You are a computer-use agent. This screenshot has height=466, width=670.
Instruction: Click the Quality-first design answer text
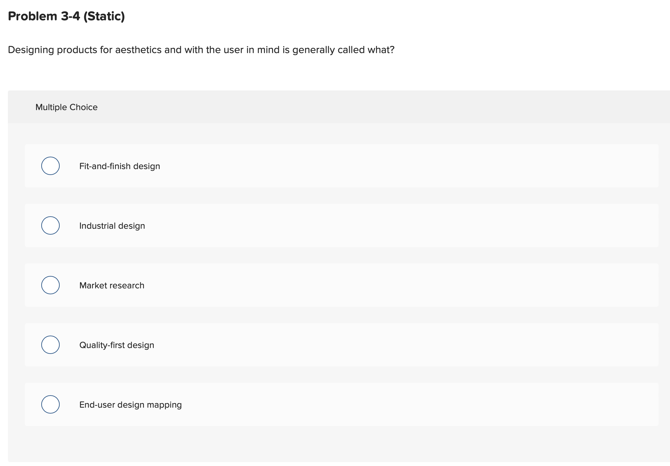coord(117,345)
